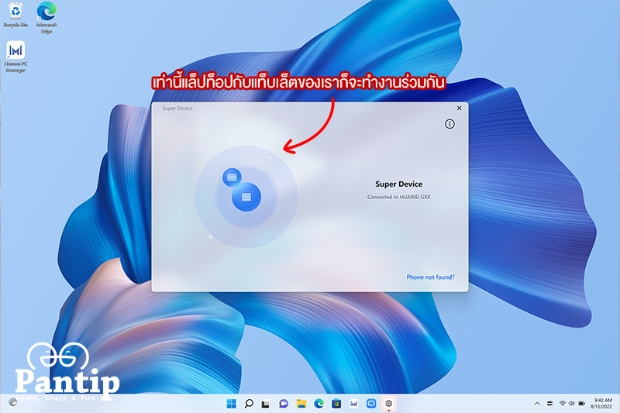Open the Windows Start menu
Viewport: 620px width, 413px height.
(231, 404)
